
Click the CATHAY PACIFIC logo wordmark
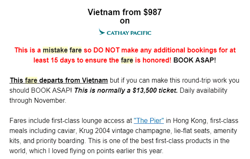[129, 33]
